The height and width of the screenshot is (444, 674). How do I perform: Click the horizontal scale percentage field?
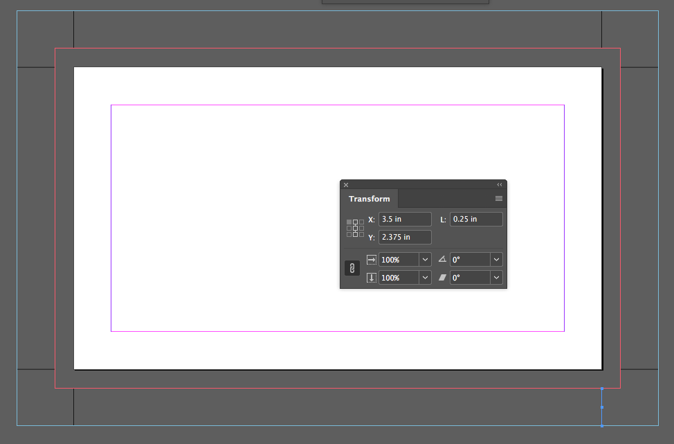399,260
